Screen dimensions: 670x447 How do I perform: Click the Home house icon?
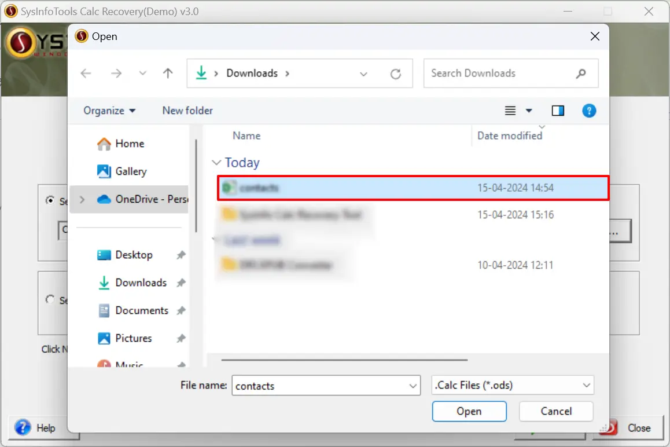tap(104, 144)
